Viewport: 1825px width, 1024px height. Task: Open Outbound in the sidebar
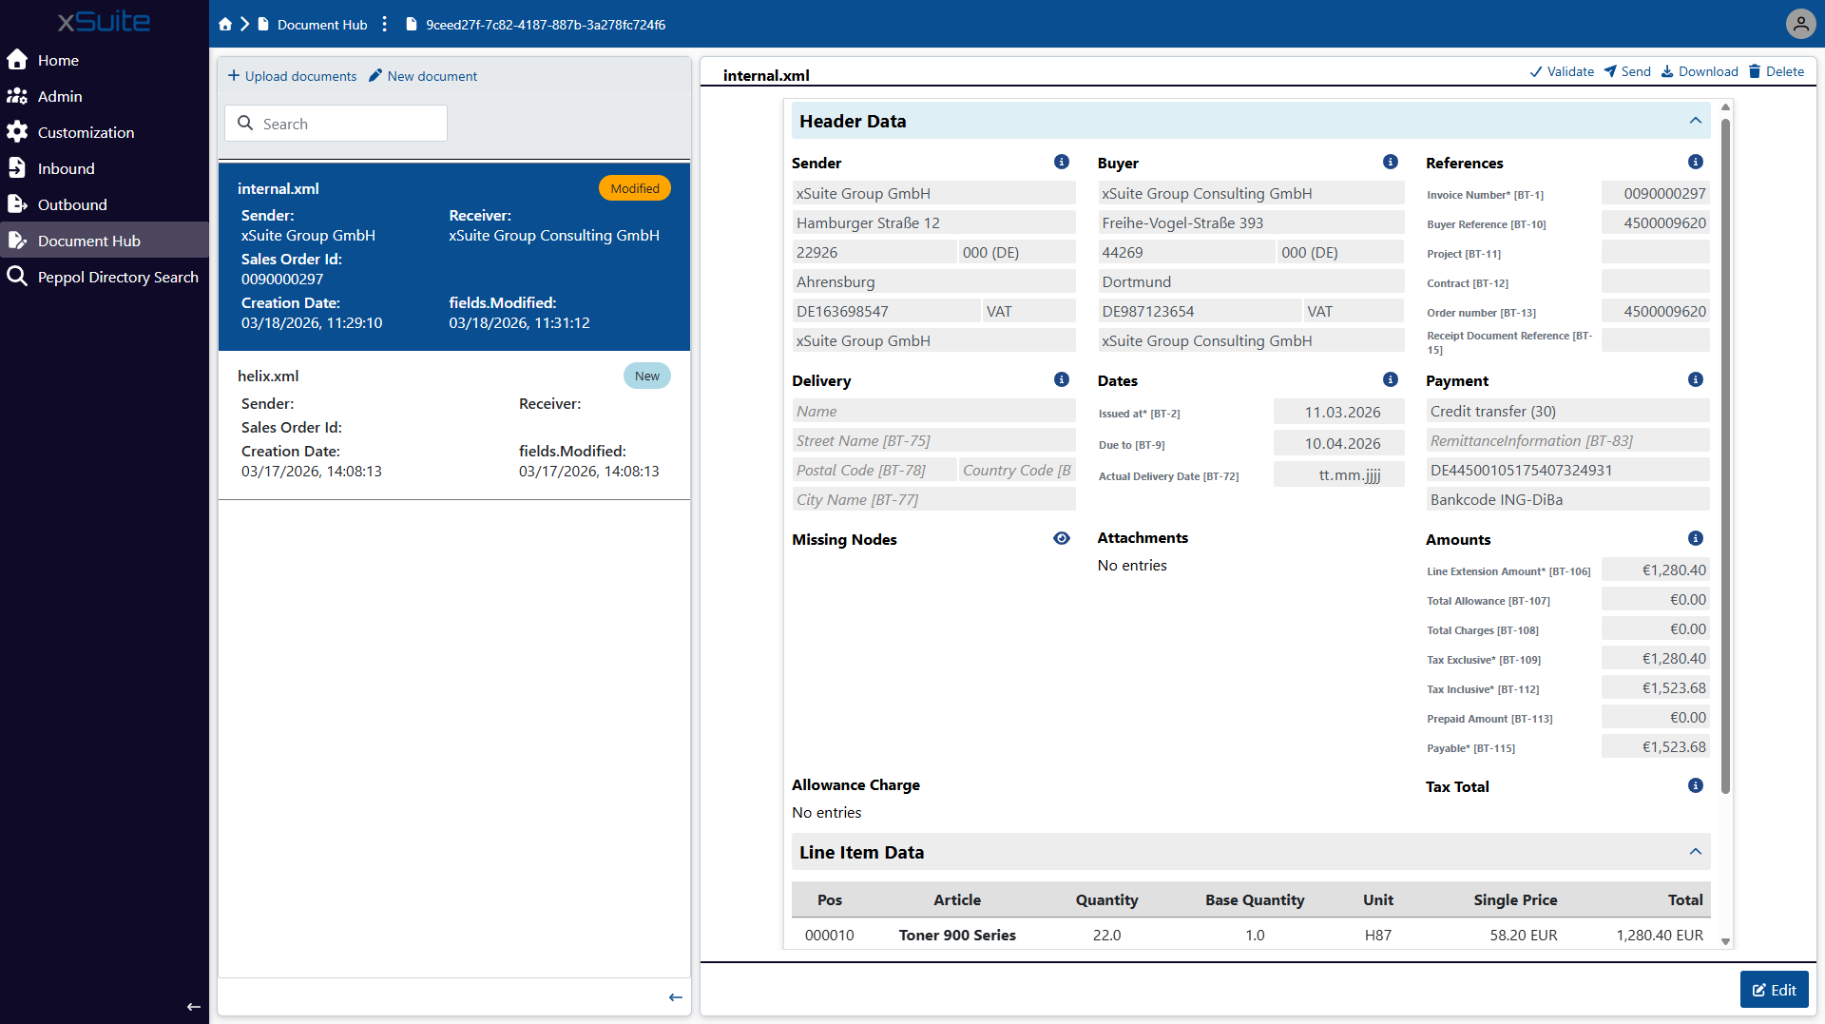point(105,204)
